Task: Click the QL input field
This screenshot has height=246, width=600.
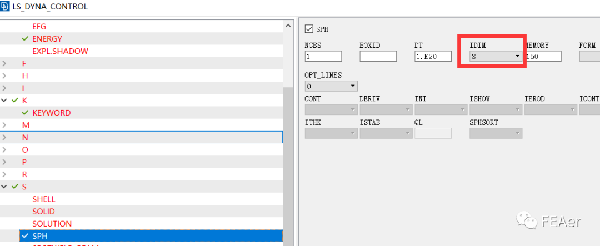Action: click(433, 133)
